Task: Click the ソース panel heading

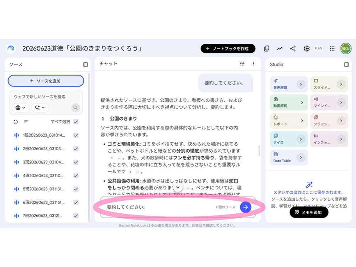Action: tap(16, 64)
